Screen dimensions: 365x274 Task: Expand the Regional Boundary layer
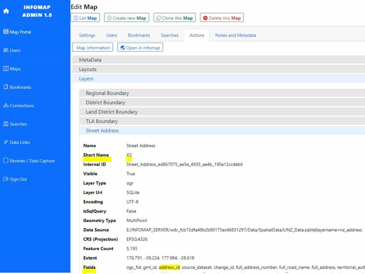[107, 93]
